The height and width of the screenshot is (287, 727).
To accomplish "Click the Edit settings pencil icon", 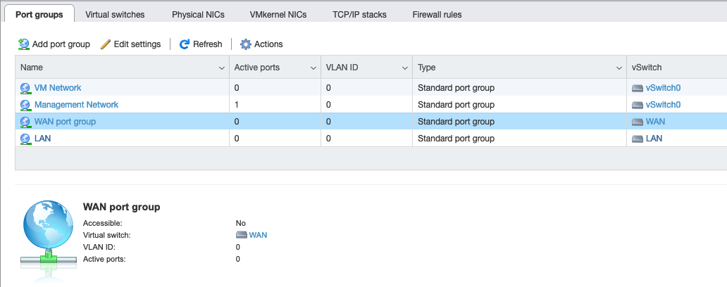I will pos(106,44).
